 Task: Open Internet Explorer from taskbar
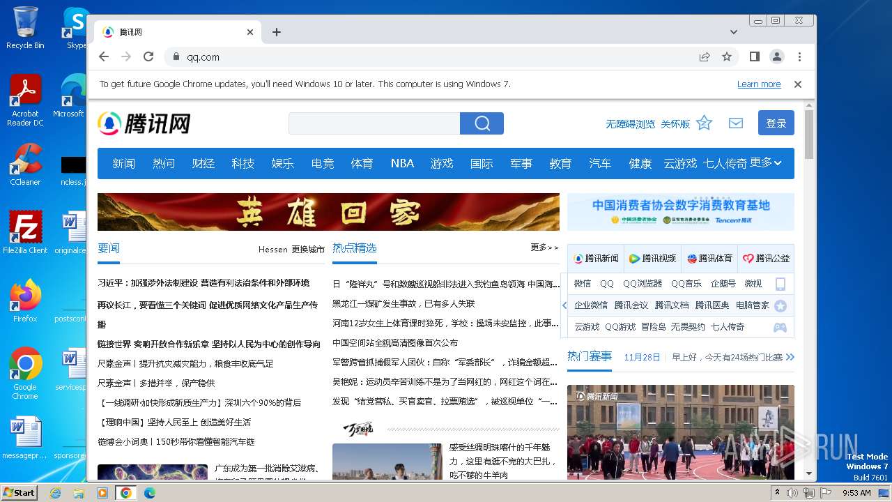[x=55, y=493]
